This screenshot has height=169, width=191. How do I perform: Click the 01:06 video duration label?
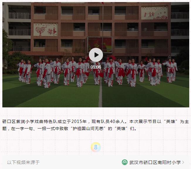96,67
